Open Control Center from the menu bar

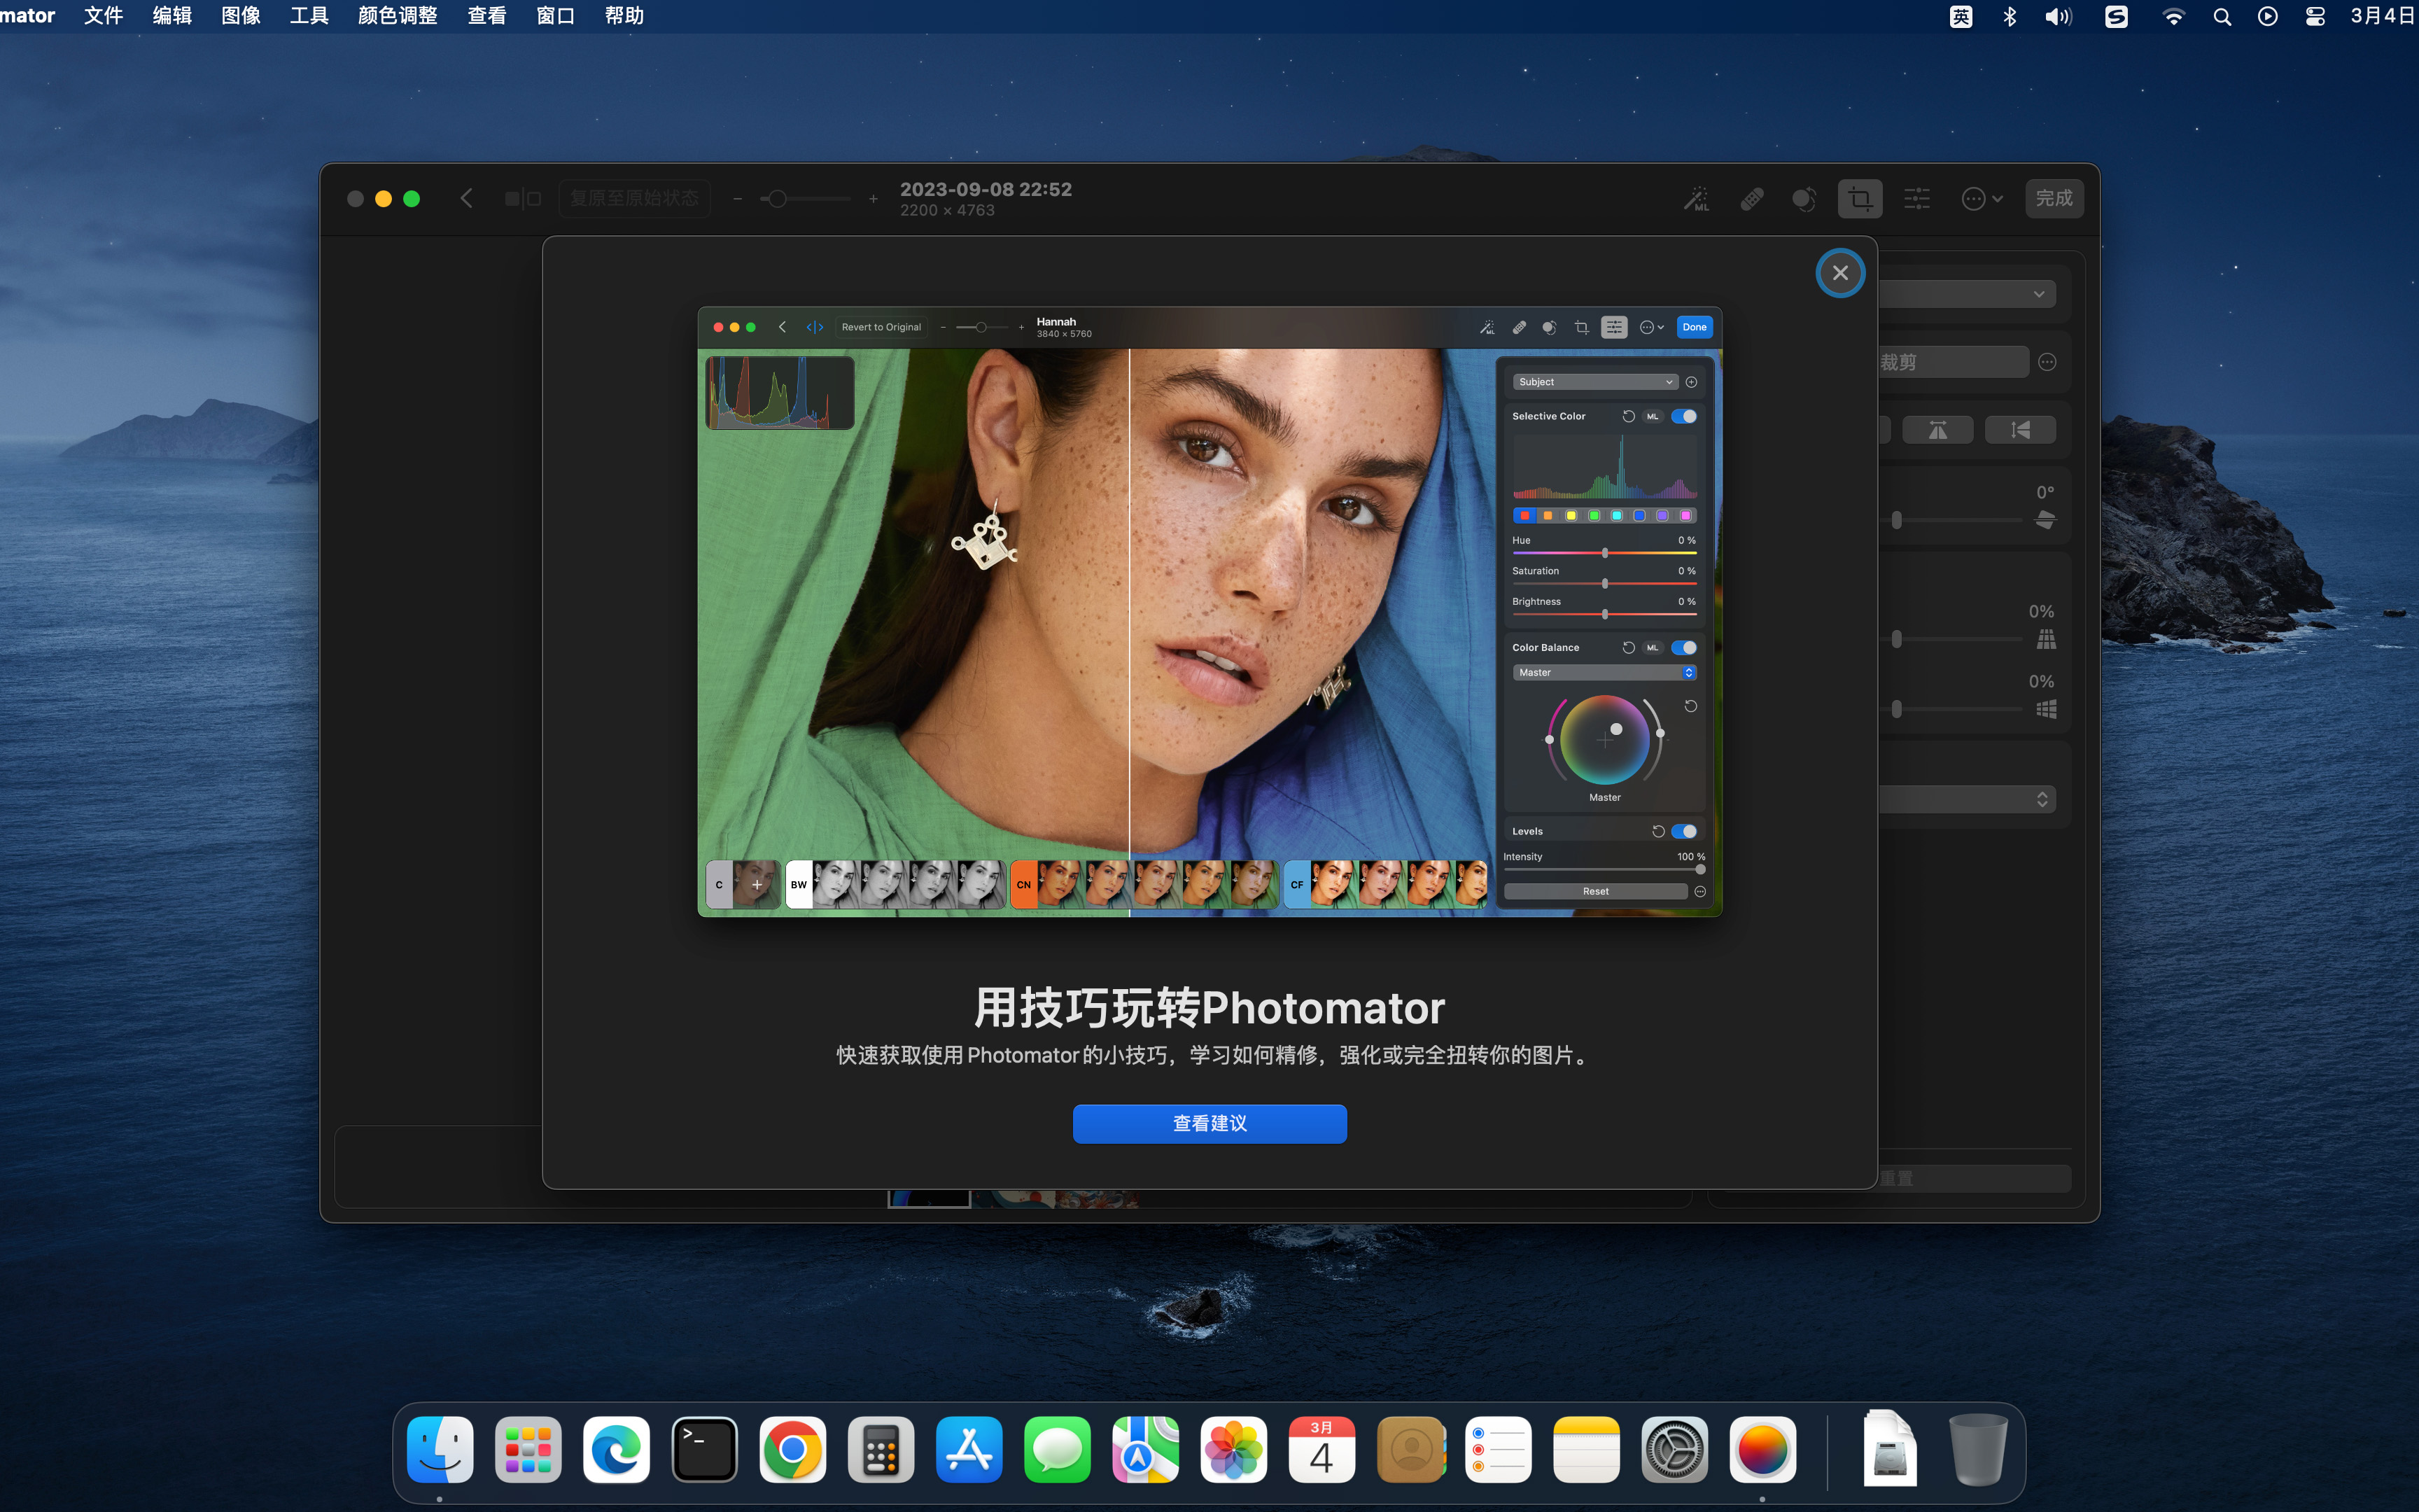tap(2315, 16)
